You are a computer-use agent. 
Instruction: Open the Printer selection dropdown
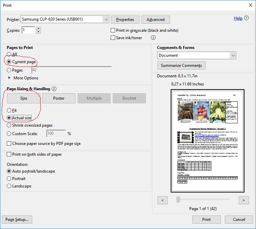(106, 20)
